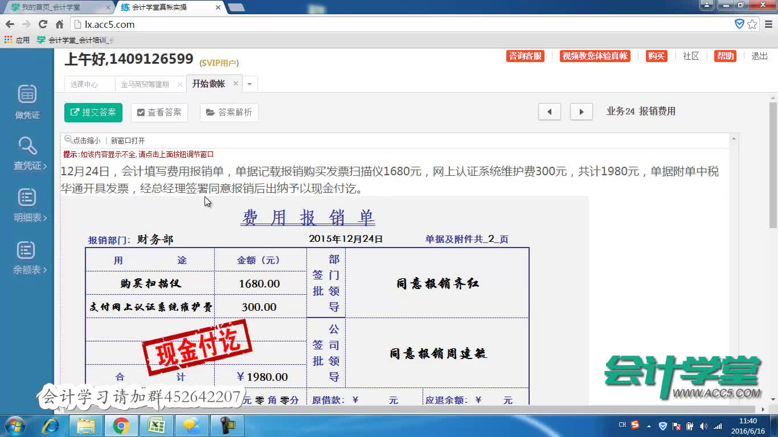Image resolution: width=778 pixels, height=437 pixels.
Task: Launch the screen recorder from the taskbar
Action: pyautogui.click(x=227, y=425)
